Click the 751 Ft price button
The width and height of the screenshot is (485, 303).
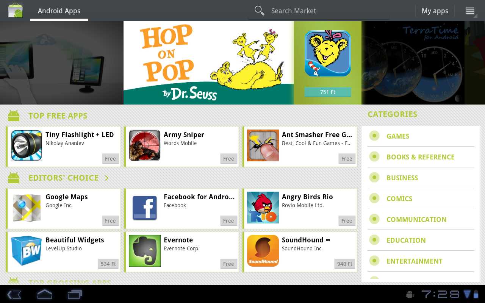pyautogui.click(x=328, y=92)
